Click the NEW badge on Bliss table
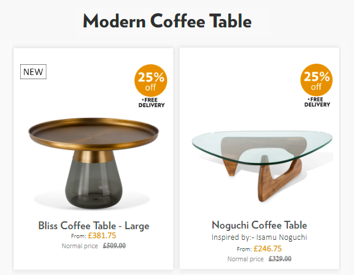 [33, 72]
